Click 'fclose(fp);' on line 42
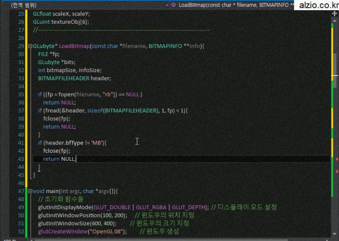The width and height of the screenshot is (339, 241). [57, 151]
